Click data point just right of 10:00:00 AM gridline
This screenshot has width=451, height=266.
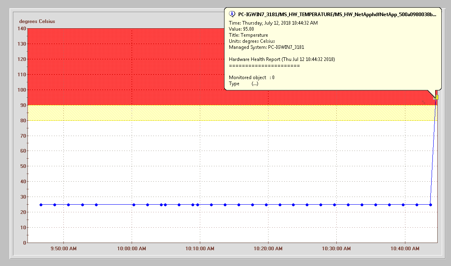tap(134, 205)
